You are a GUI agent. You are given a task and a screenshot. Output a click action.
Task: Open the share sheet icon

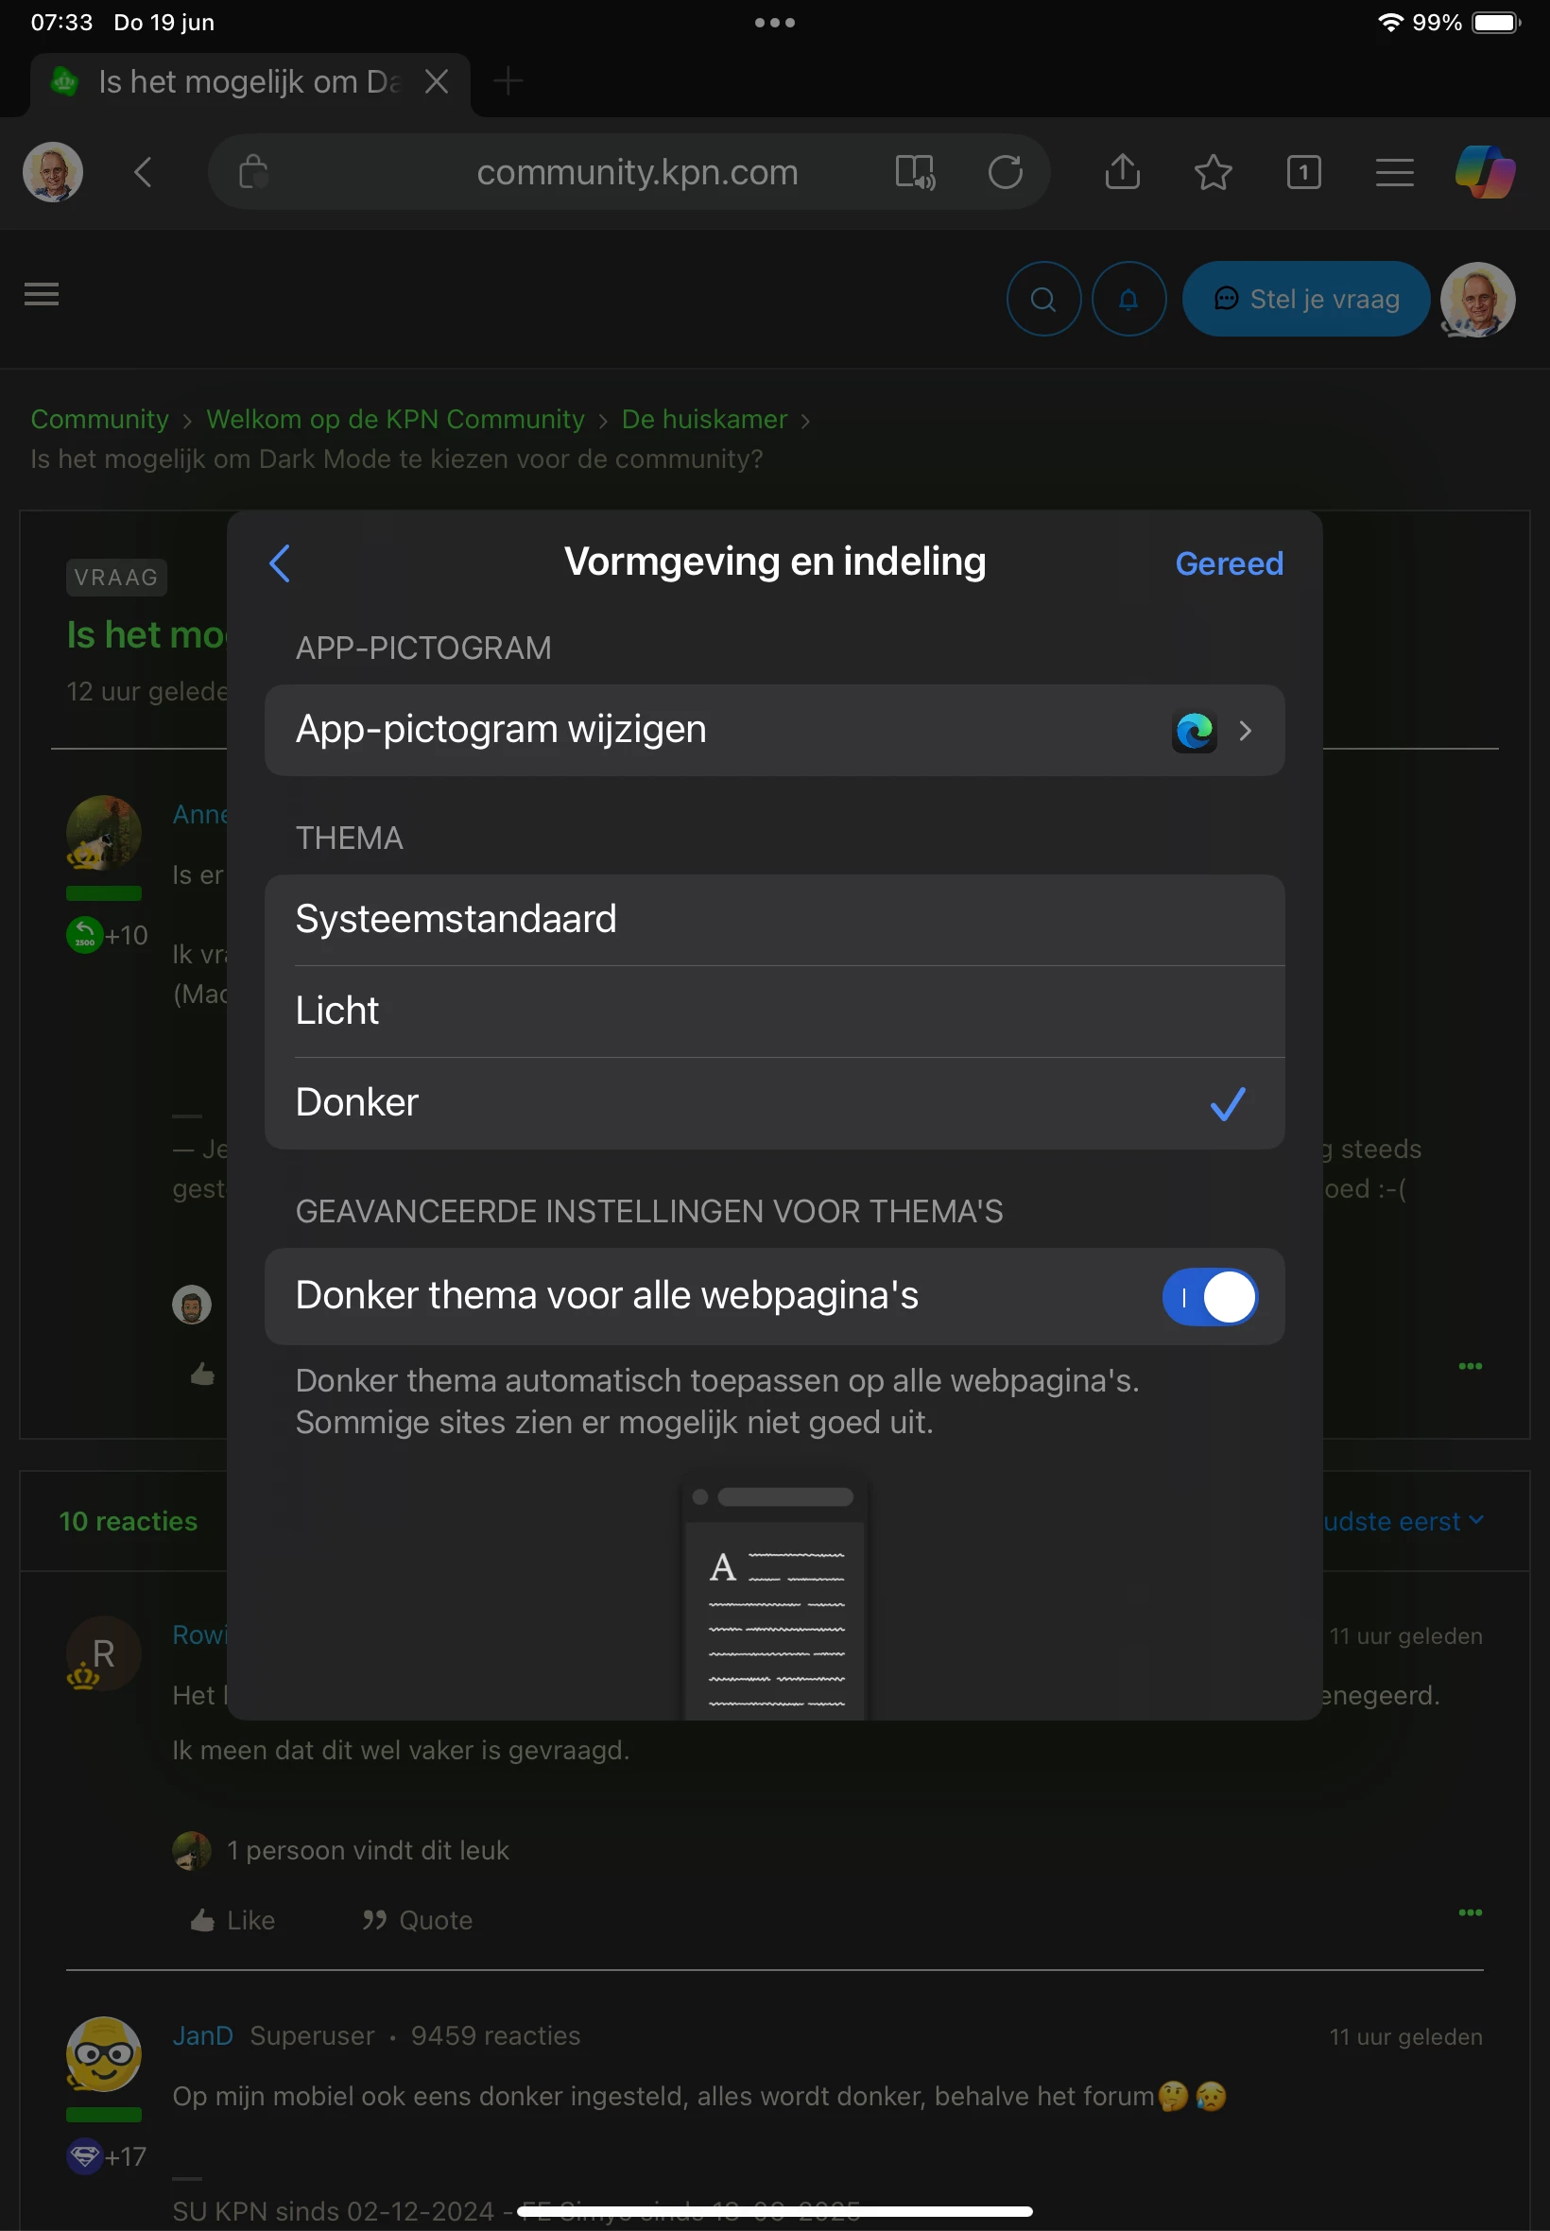click(x=1122, y=173)
